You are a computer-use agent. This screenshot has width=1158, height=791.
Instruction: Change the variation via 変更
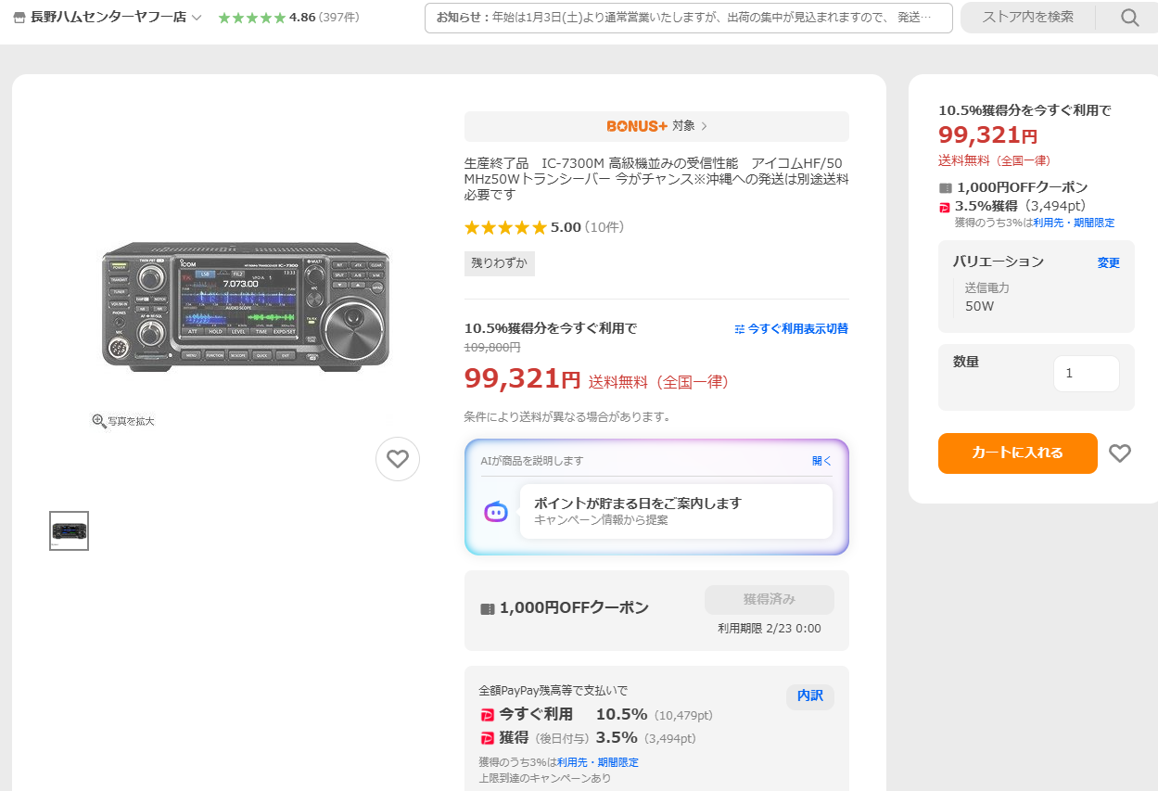coord(1109,262)
